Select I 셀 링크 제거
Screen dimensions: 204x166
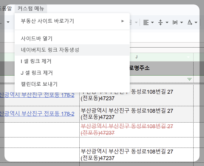click(72, 61)
